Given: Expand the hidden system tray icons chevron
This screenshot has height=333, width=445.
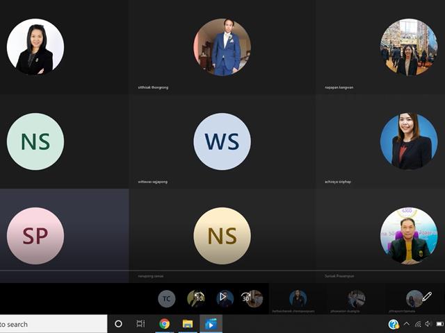Looking at the screenshot, I should [406, 324].
